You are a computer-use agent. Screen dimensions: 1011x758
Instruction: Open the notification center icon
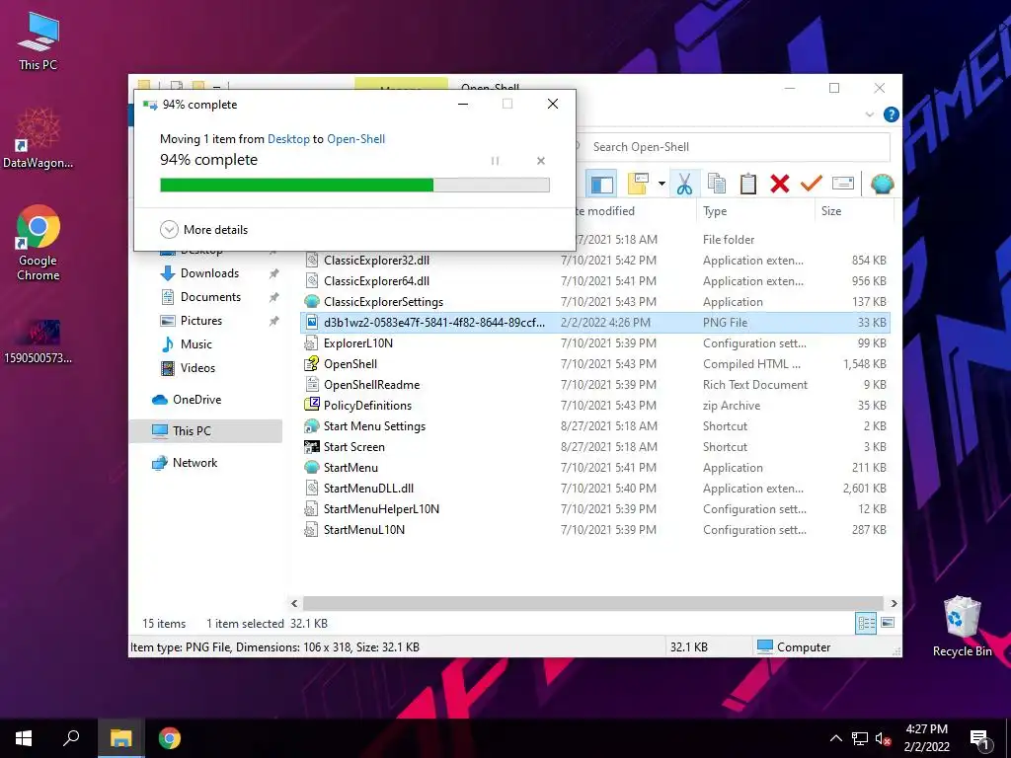click(979, 738)
